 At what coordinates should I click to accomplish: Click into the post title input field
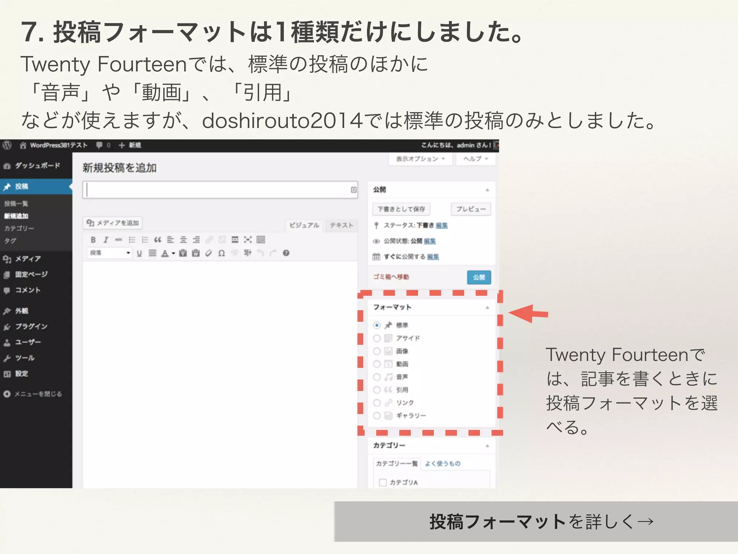click(220, 190)
